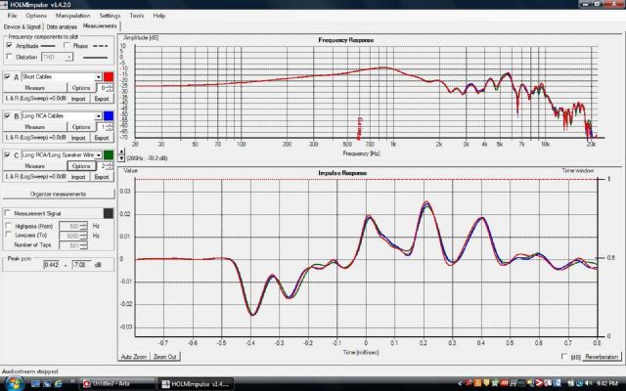This screenshot has height=391, width=626.
Task: Click the "Audiostream stopped" status text
Action: pyautogui.click(x=30, y=371)
